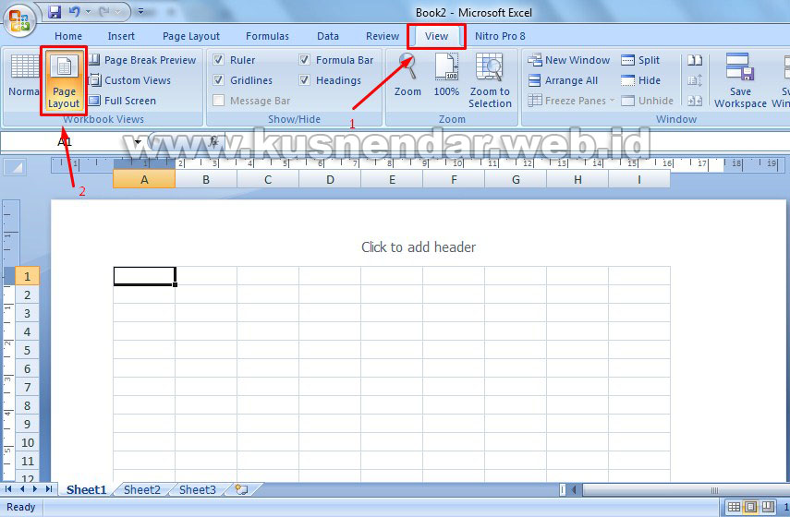The width and height of the screenshot is (790, 517).
Task: Open the Page Layout ribbon tab
Action: (x=191, y=36)
